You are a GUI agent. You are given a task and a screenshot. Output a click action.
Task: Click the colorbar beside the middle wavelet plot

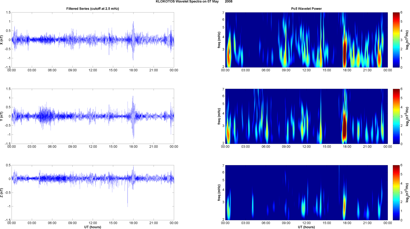point(396,116)
